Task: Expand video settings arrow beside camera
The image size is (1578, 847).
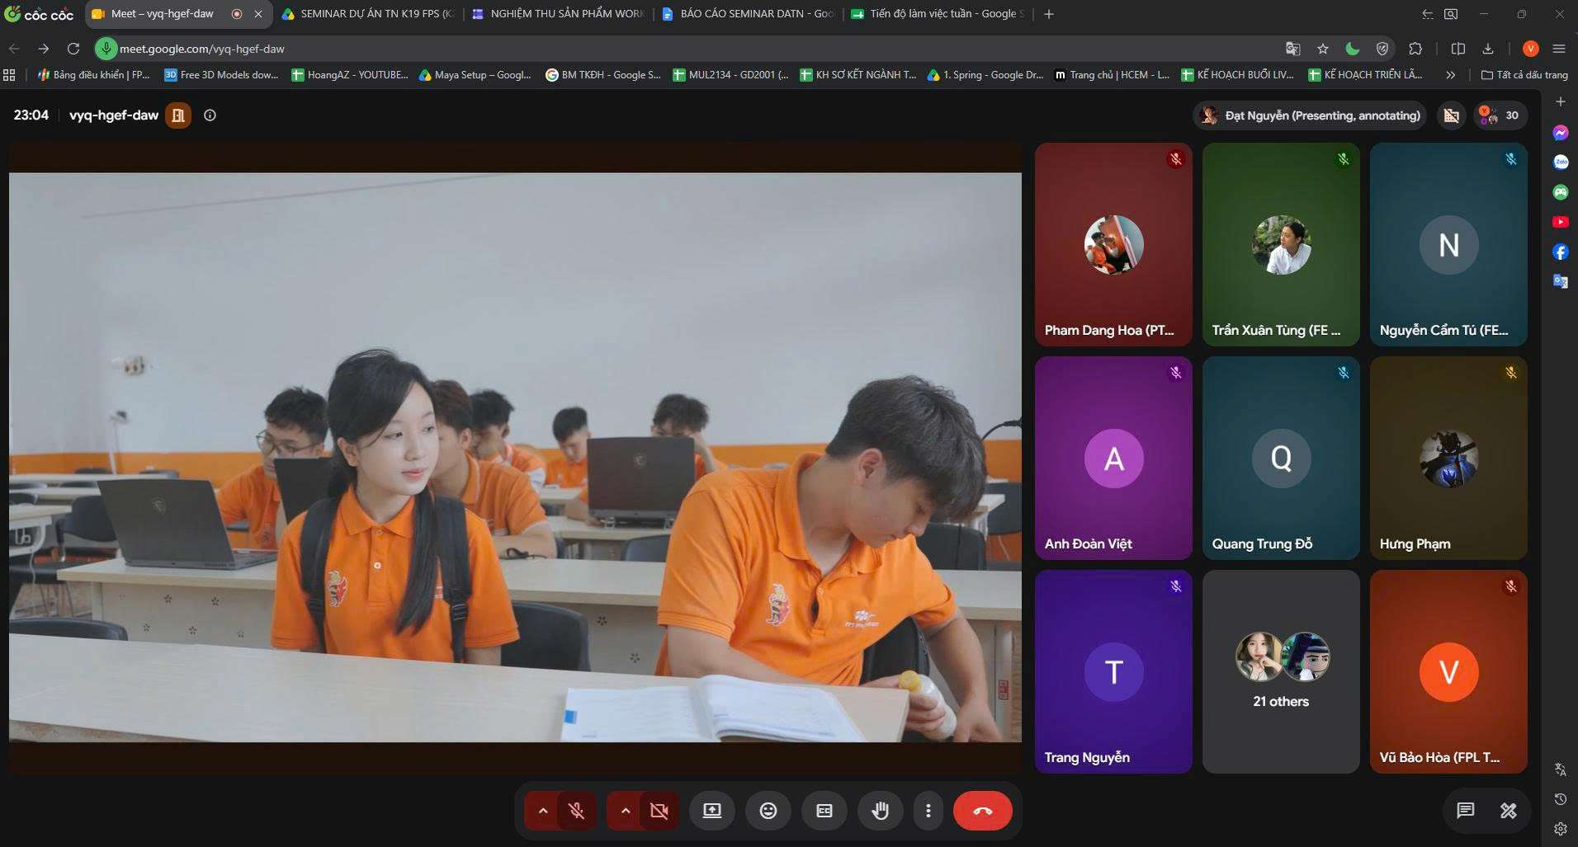Action: click(625, 811)
